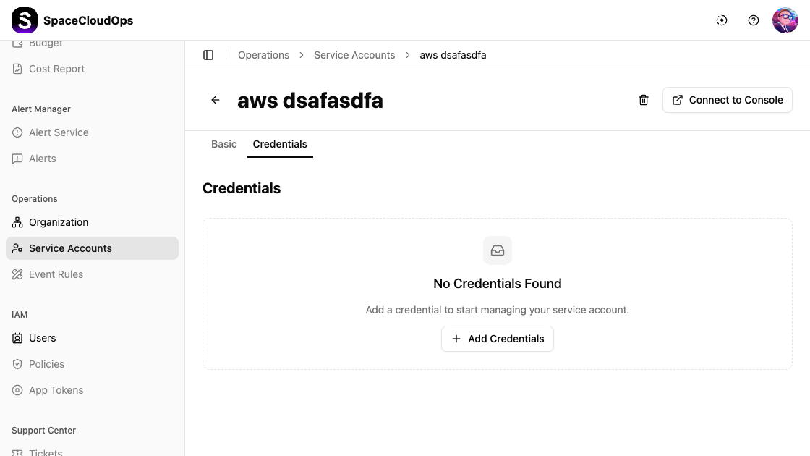Go back using the left arrow
810x456 pixels.
(x=216, y=100)
